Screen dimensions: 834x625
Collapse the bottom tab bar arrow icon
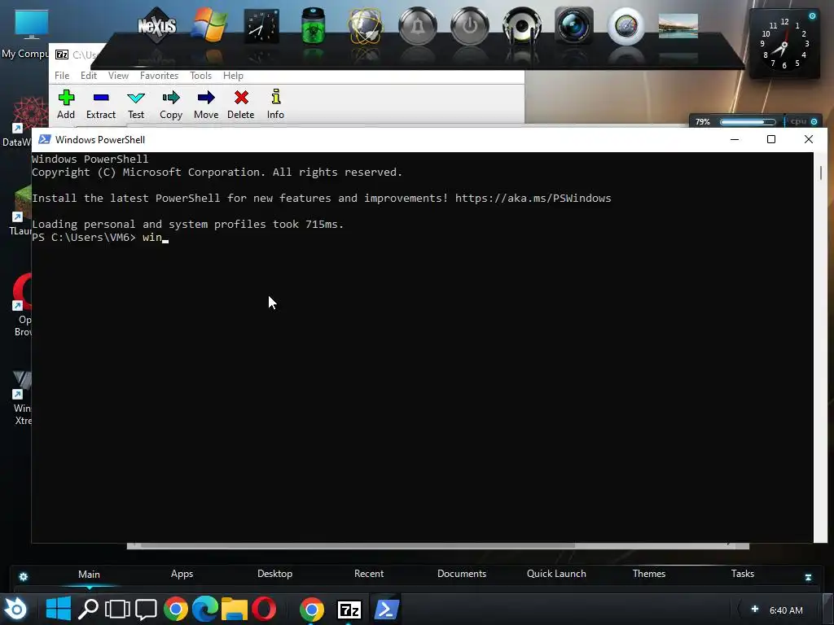coord(808,577)
